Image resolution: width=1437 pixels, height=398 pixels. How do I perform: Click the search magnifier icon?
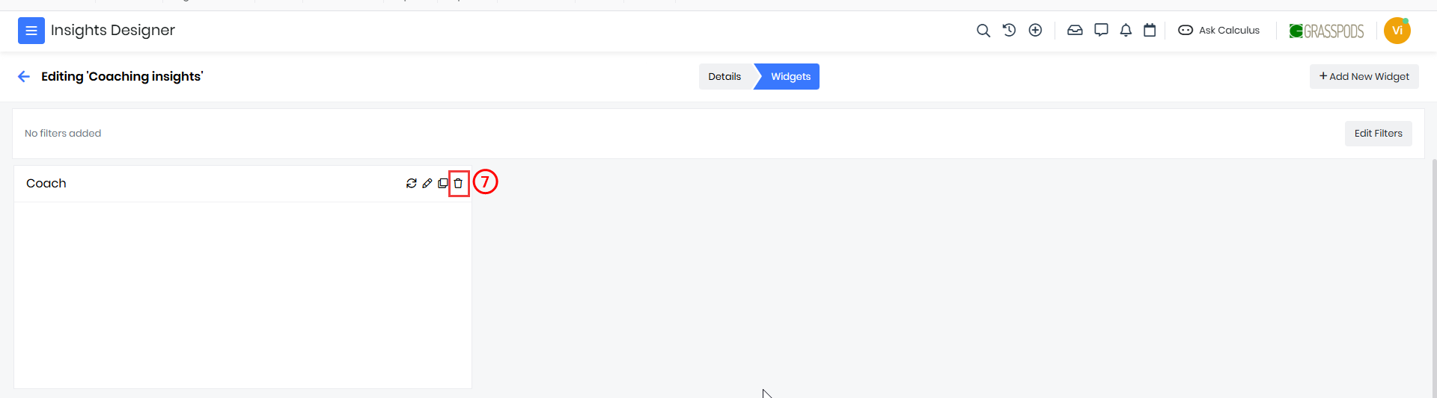pos(983,31)
